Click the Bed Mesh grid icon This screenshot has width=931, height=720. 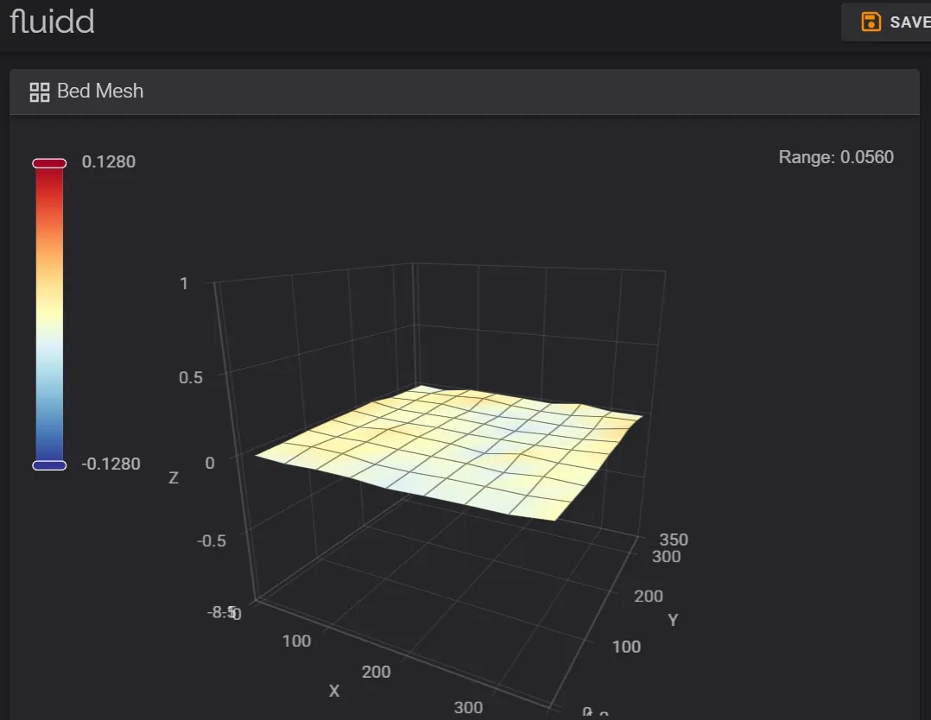pyautogui.click(x=40, y=92)
